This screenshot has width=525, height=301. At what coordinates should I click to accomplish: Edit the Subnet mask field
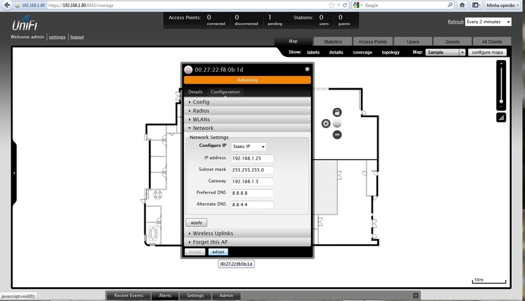click(x=252, y=170)
